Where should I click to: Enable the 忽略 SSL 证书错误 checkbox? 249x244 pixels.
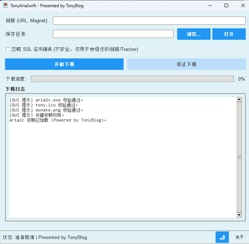[x=8, y=49]
